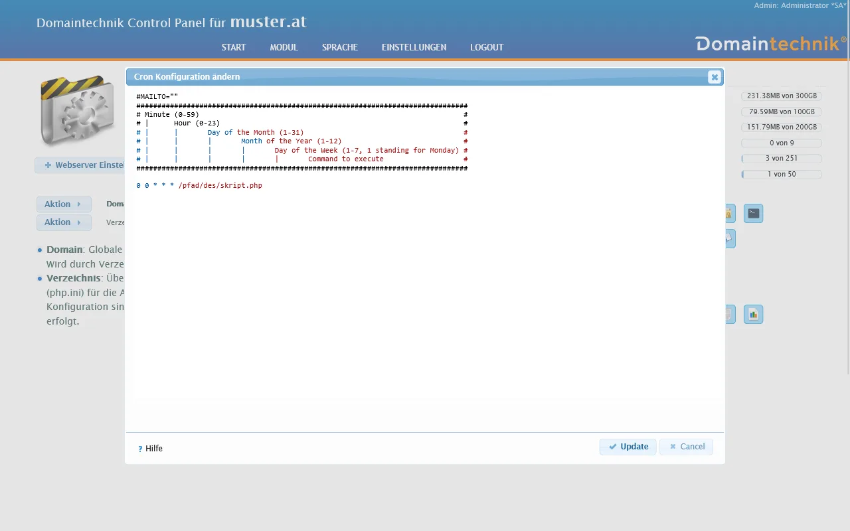Close the Cron Konfiguration dialog
Viewport: 850px width, 531px height.
714,77
